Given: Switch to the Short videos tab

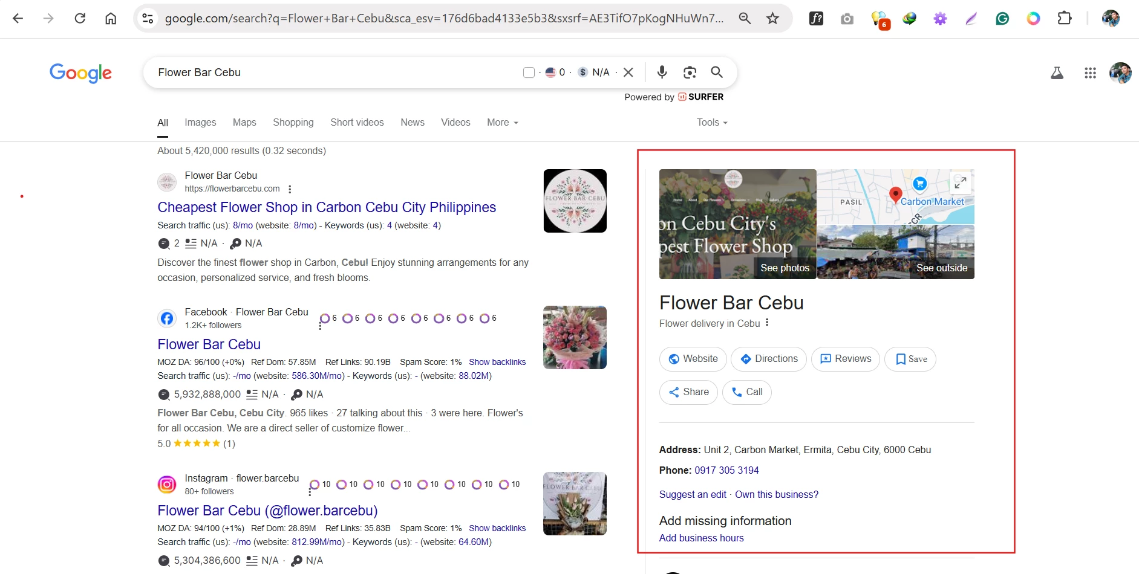Looking at the screenshot, I should 357,122.
